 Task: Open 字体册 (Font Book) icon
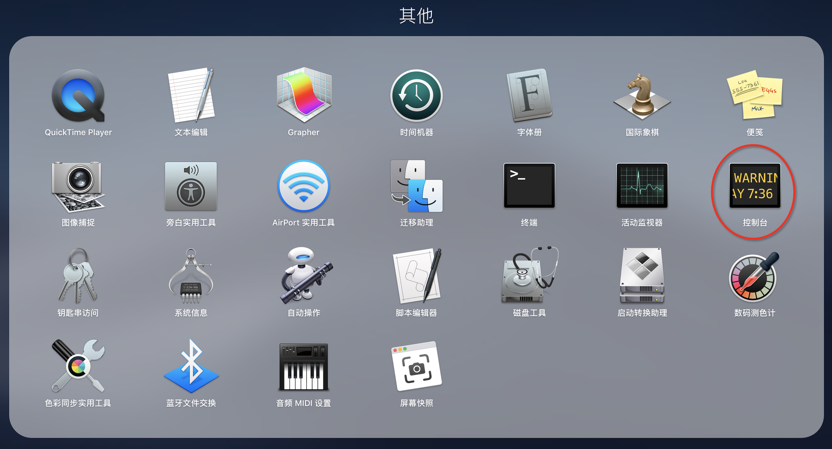click(529, 96)
